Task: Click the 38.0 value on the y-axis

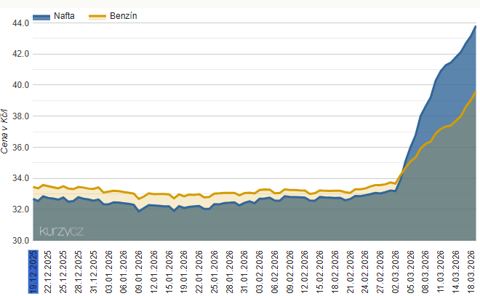Action: [20, 116]
